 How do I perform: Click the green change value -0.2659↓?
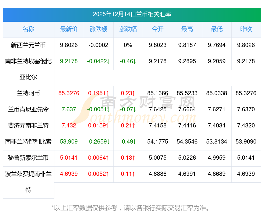click(x=98, y=142)
